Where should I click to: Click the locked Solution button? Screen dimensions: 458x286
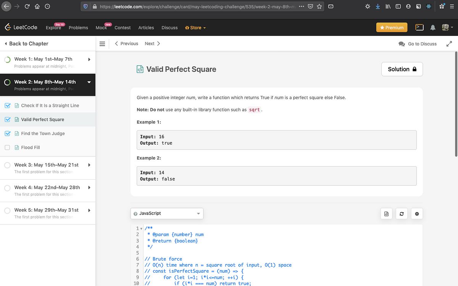[x=402, y=69]
